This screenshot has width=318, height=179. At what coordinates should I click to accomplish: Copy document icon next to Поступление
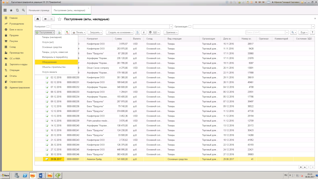[59, 32]
